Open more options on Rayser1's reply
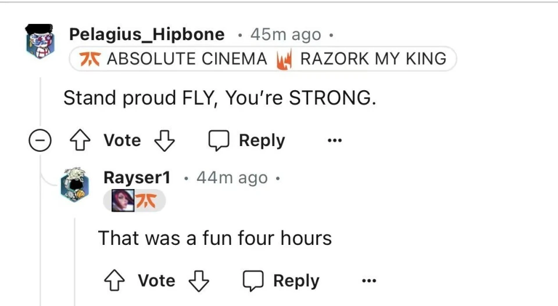This screenshot has height=306, width=558. 369,281
